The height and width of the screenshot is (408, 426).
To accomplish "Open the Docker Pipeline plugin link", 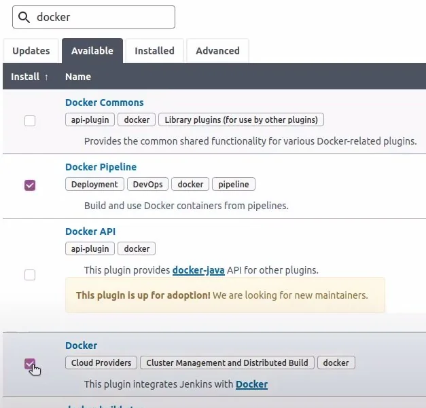I will (x=101, y=167).
